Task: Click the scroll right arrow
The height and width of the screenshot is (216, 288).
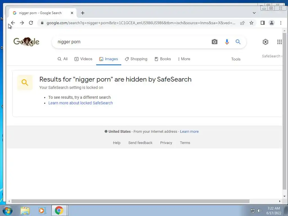Action: click(280, 201)
